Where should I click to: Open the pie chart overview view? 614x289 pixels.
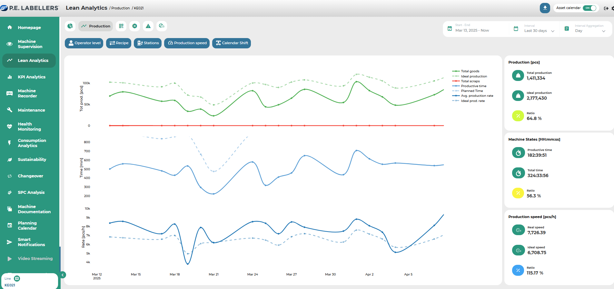click(70, 26)
